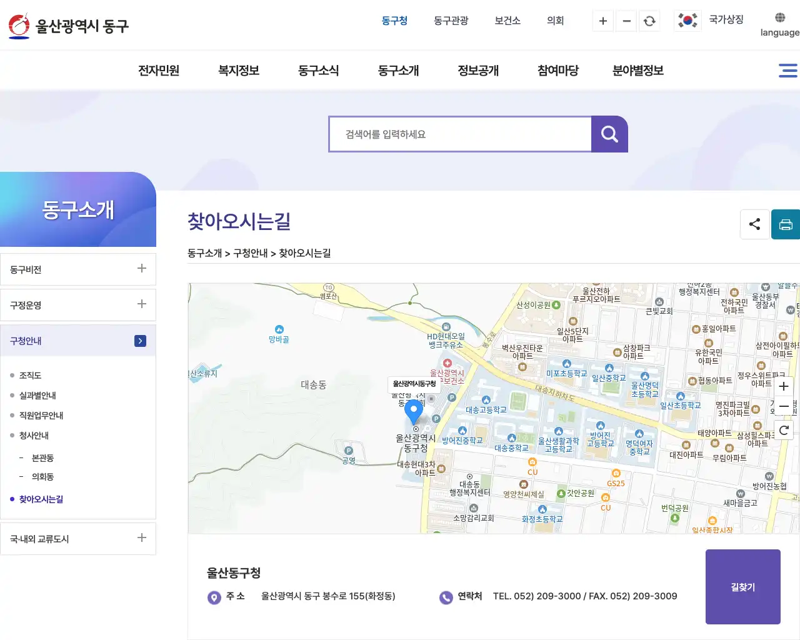Zoom out on the map
Screen dimensions: 800x640
click(784, 406)
